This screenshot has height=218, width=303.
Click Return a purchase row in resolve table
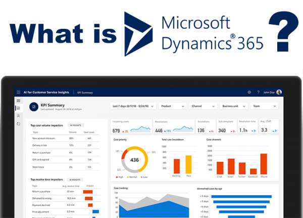[x=66, y=192]
